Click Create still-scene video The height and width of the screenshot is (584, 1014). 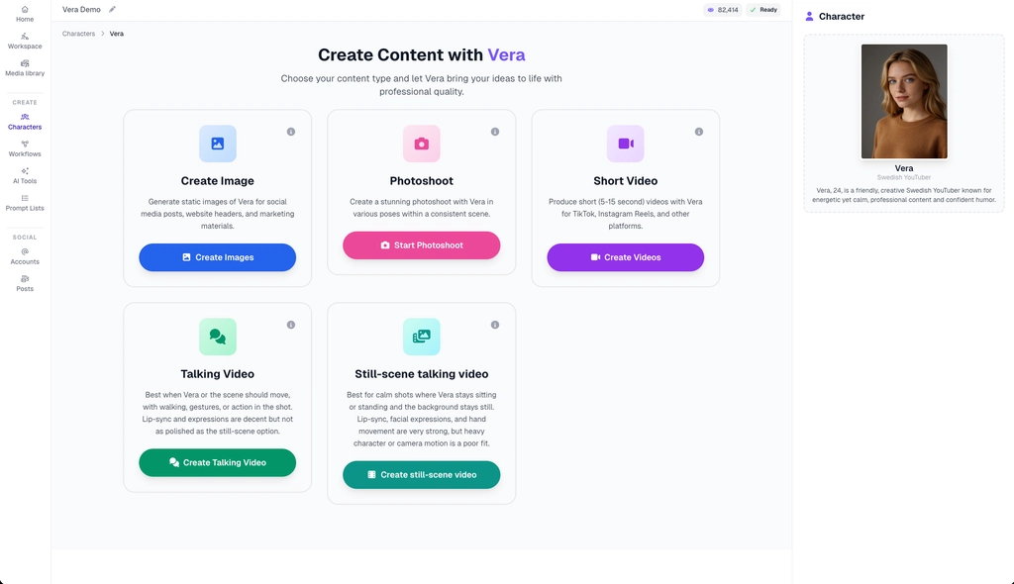pos(421,474)
